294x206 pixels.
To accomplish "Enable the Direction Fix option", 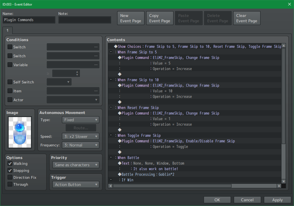I will (x=10, y=177).
